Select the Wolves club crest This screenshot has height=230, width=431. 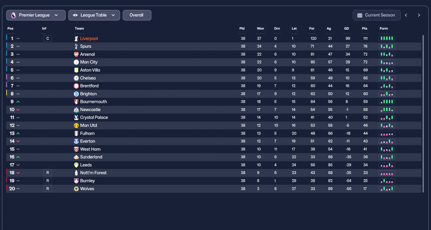[76, 189]
